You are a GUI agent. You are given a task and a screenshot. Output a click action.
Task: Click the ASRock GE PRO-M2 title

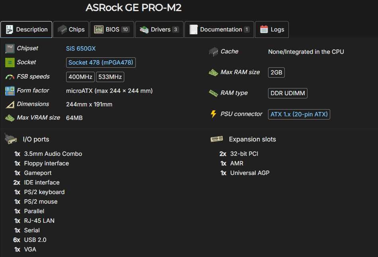133,8
